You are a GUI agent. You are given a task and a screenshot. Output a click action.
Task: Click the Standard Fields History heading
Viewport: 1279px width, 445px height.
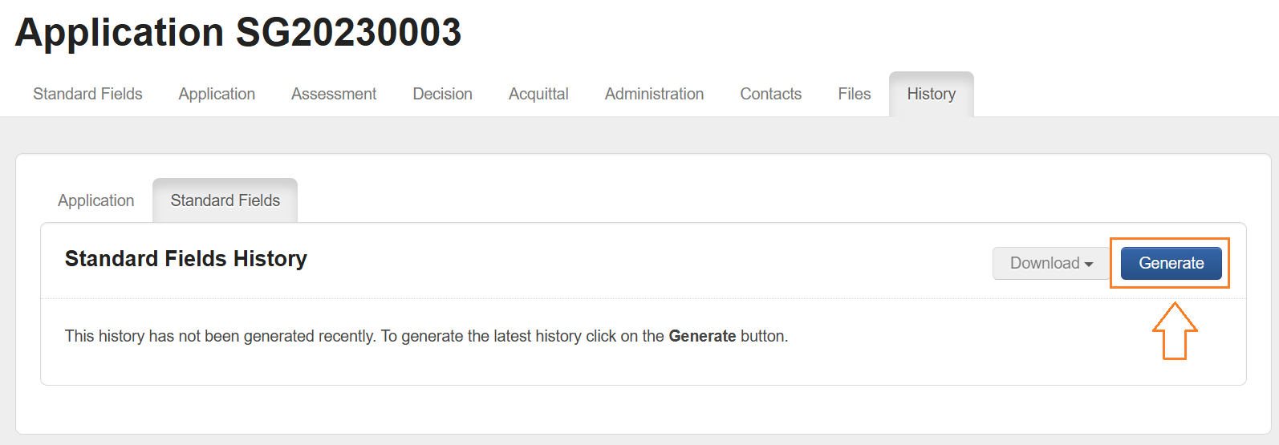point(185,259)
